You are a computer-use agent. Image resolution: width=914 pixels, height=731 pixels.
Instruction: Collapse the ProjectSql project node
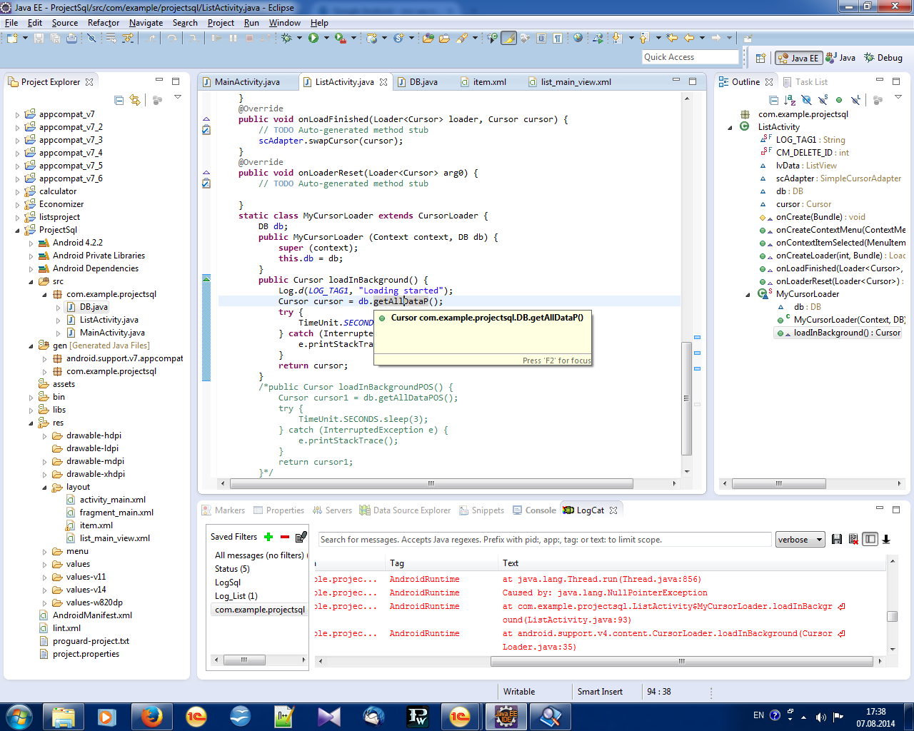pyautogui.click(x=18, y=230)
